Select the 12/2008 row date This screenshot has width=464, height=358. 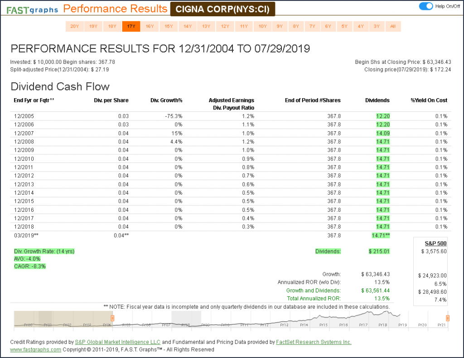(x=24, y=142)
